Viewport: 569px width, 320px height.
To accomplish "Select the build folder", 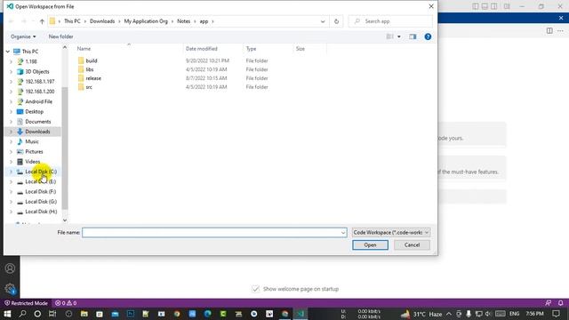I will (92, 61).
